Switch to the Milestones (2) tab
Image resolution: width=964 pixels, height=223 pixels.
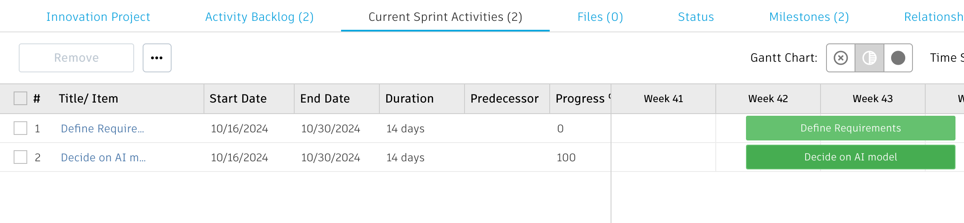[x=809, y=17]
